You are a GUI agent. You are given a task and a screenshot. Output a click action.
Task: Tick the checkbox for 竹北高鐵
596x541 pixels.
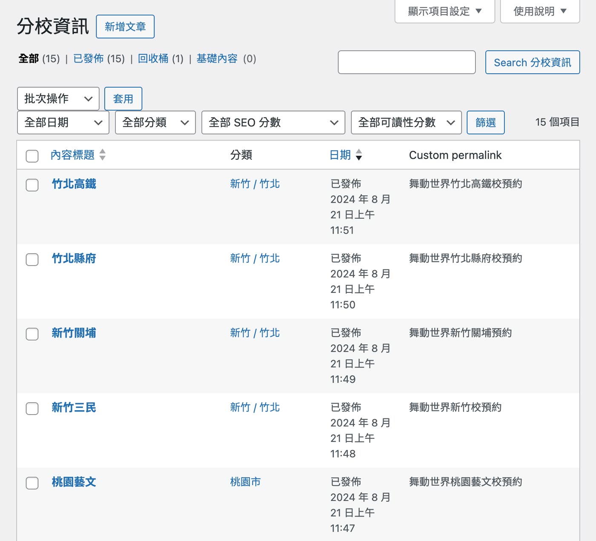point(32,185)
